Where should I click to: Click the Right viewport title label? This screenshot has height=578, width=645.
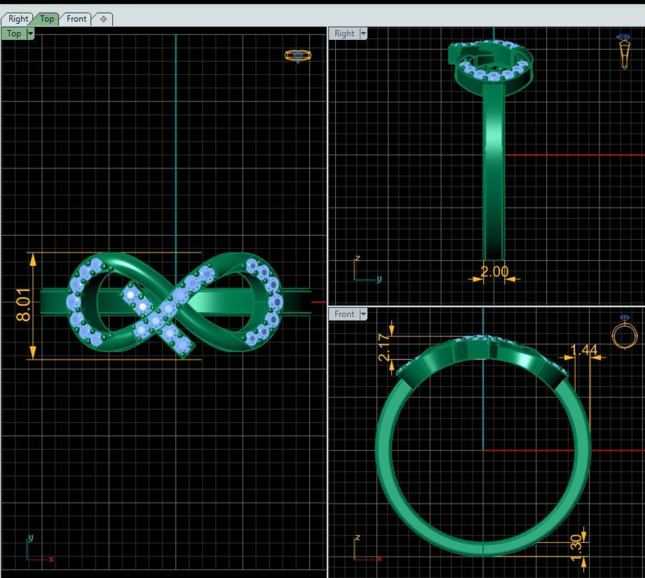point(344,34)
